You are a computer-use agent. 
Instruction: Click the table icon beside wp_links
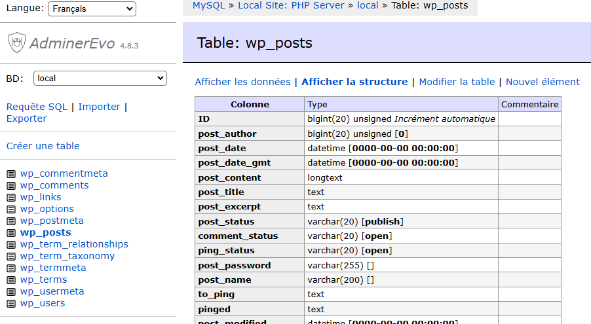pyautogui.click(x=11, y=198)
